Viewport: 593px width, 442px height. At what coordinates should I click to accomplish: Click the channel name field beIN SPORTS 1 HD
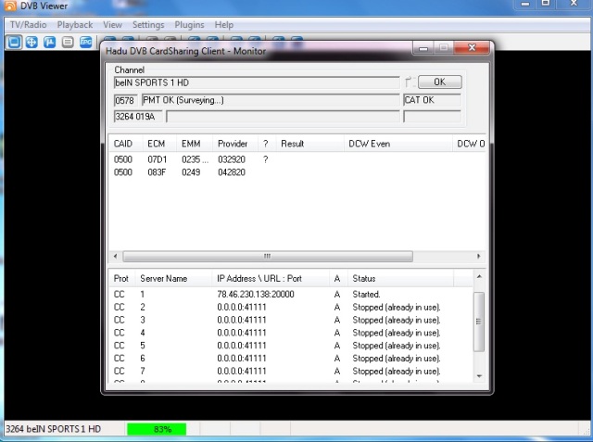pyautogui.click(x=257, y=82)
